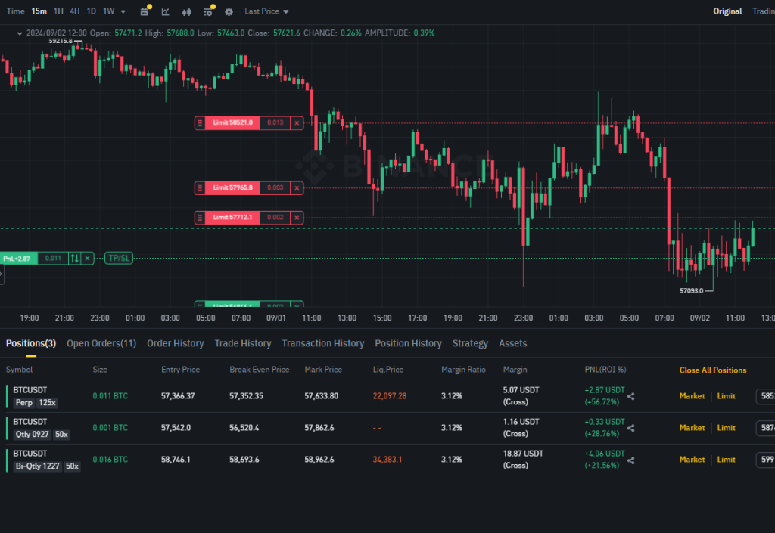Share the +2.87 USDT position PNL
The height and width of the screenshot is (533, 775).
point(632,396)
